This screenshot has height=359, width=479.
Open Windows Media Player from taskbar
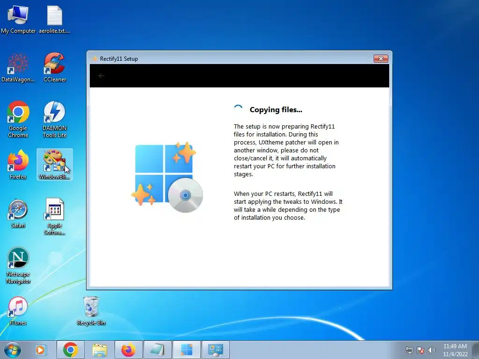pos(40,350)
